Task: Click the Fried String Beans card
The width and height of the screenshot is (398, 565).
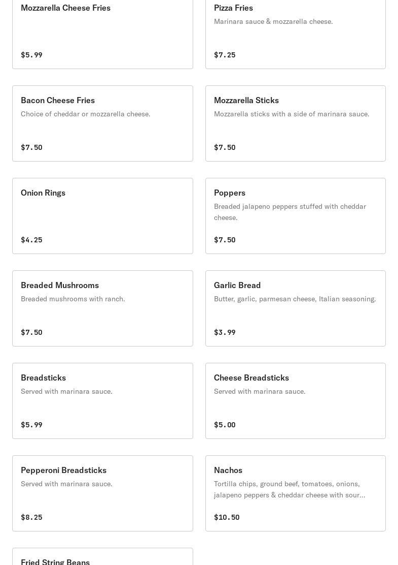Action: click(102, 558)
